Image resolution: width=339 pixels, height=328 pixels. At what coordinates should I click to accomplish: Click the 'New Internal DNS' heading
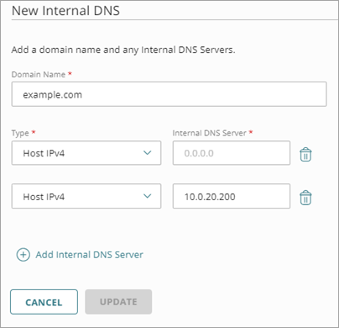(x=65, y=11)
